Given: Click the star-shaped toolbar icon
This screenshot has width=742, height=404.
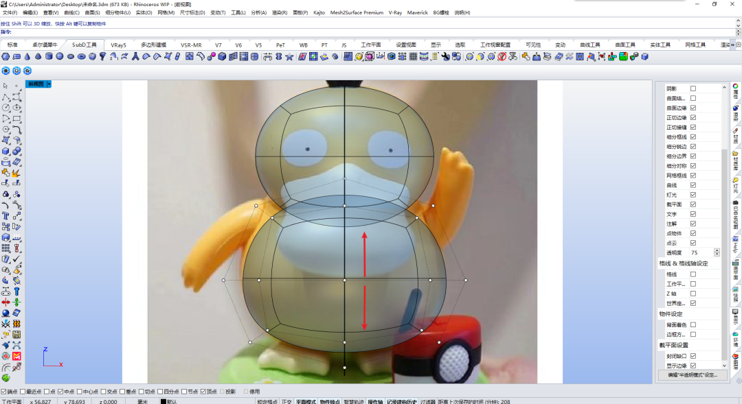Looking at the screenshot, I should click(289, 57).
